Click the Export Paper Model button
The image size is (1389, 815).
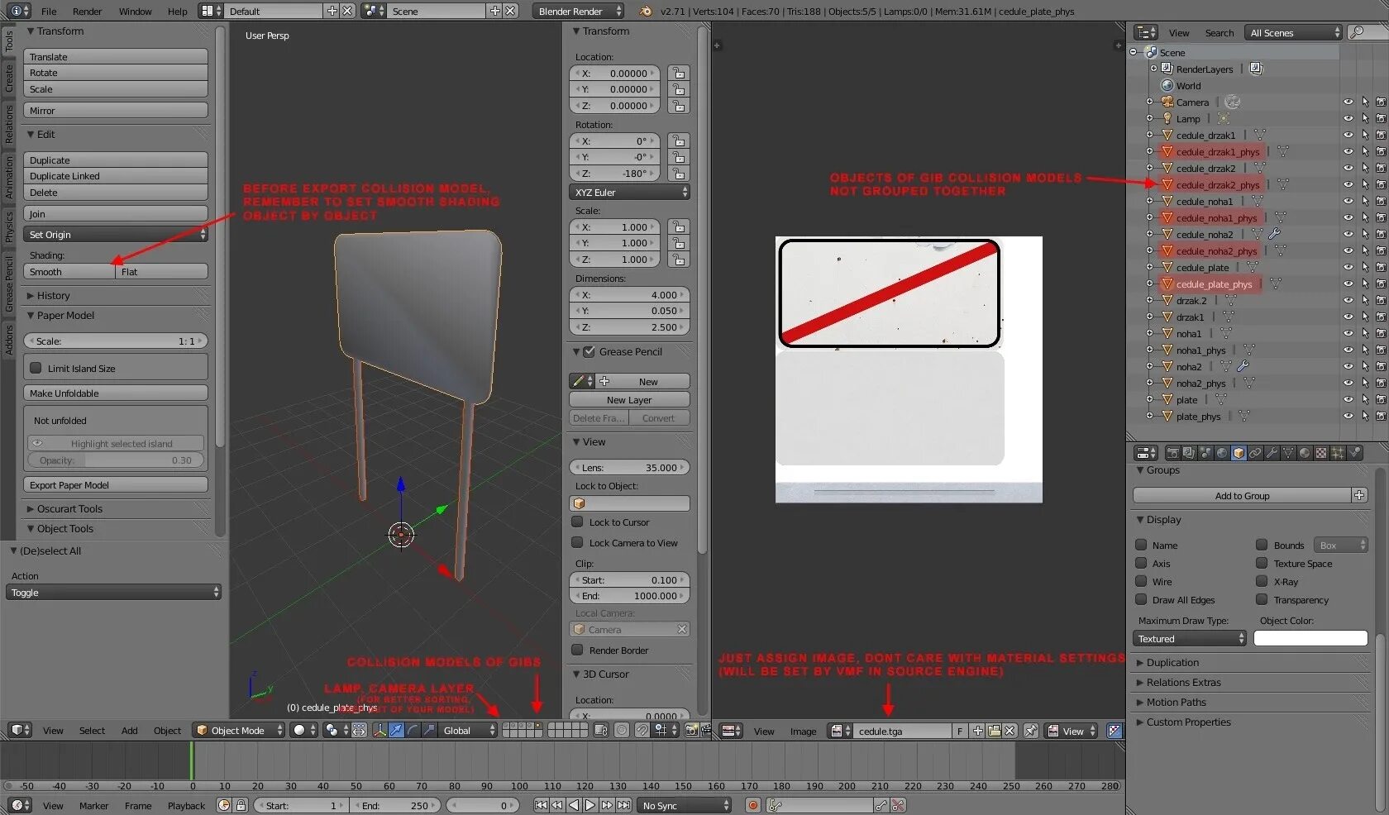[115, 484]
